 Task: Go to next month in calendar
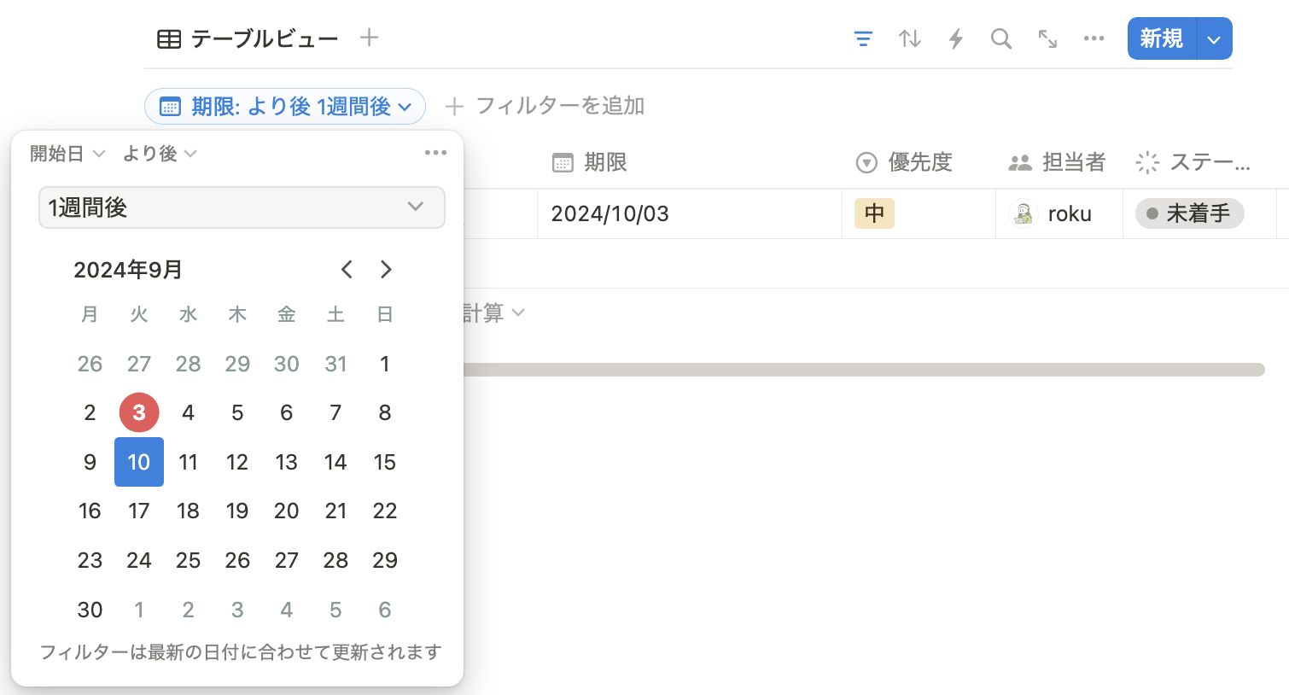pos(386,270)
